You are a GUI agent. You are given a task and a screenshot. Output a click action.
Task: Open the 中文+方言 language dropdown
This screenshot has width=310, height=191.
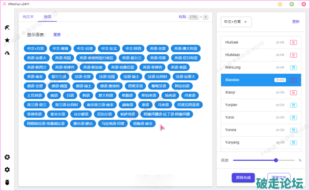(236, 22)
